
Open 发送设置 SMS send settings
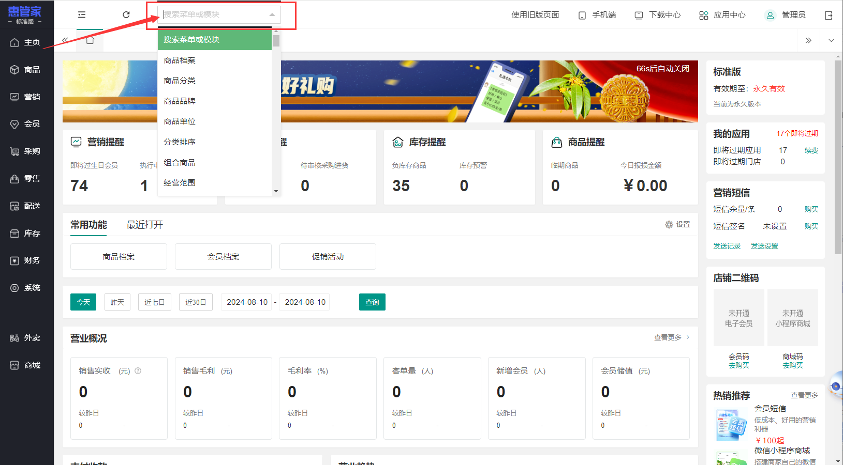coord(764,246)
